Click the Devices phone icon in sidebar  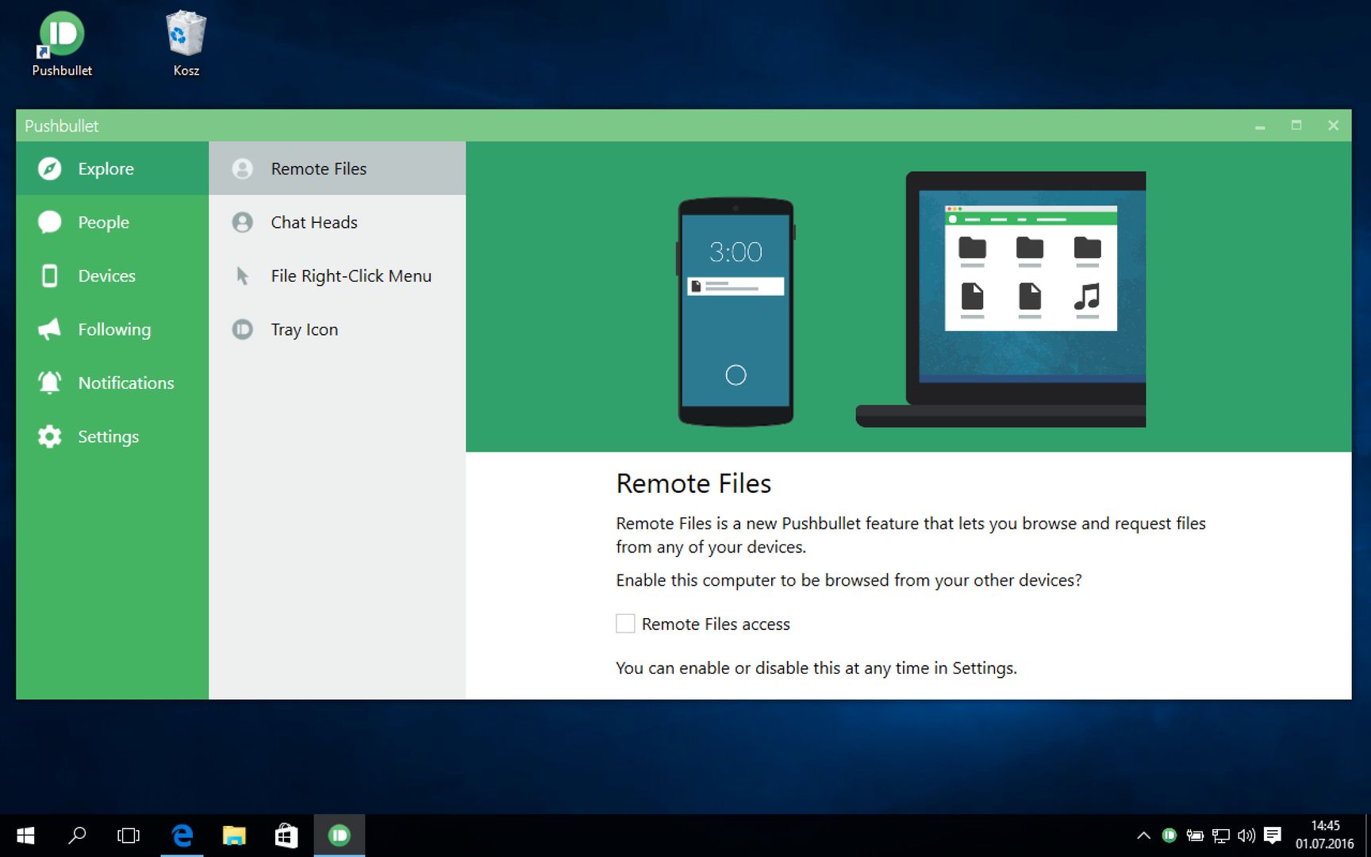(x=49, y=275)
